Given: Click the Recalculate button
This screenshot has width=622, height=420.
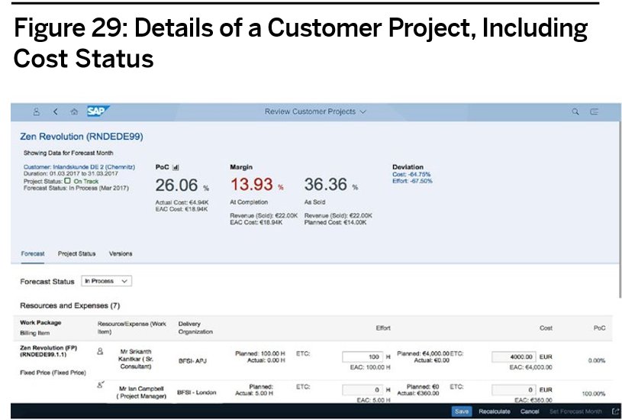Looking at the screenshot, I should [495, 412].
